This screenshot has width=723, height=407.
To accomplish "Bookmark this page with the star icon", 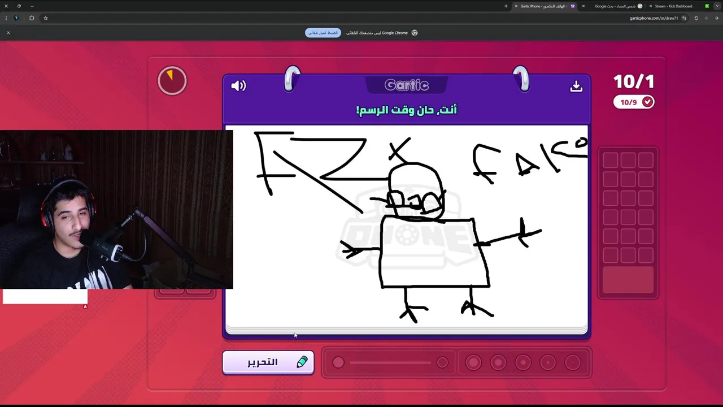I will click(x=46, y=18).
